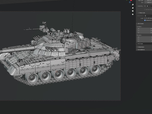Collapse the View Lock panel
This screenshot has width=152, height=114.
142,13
